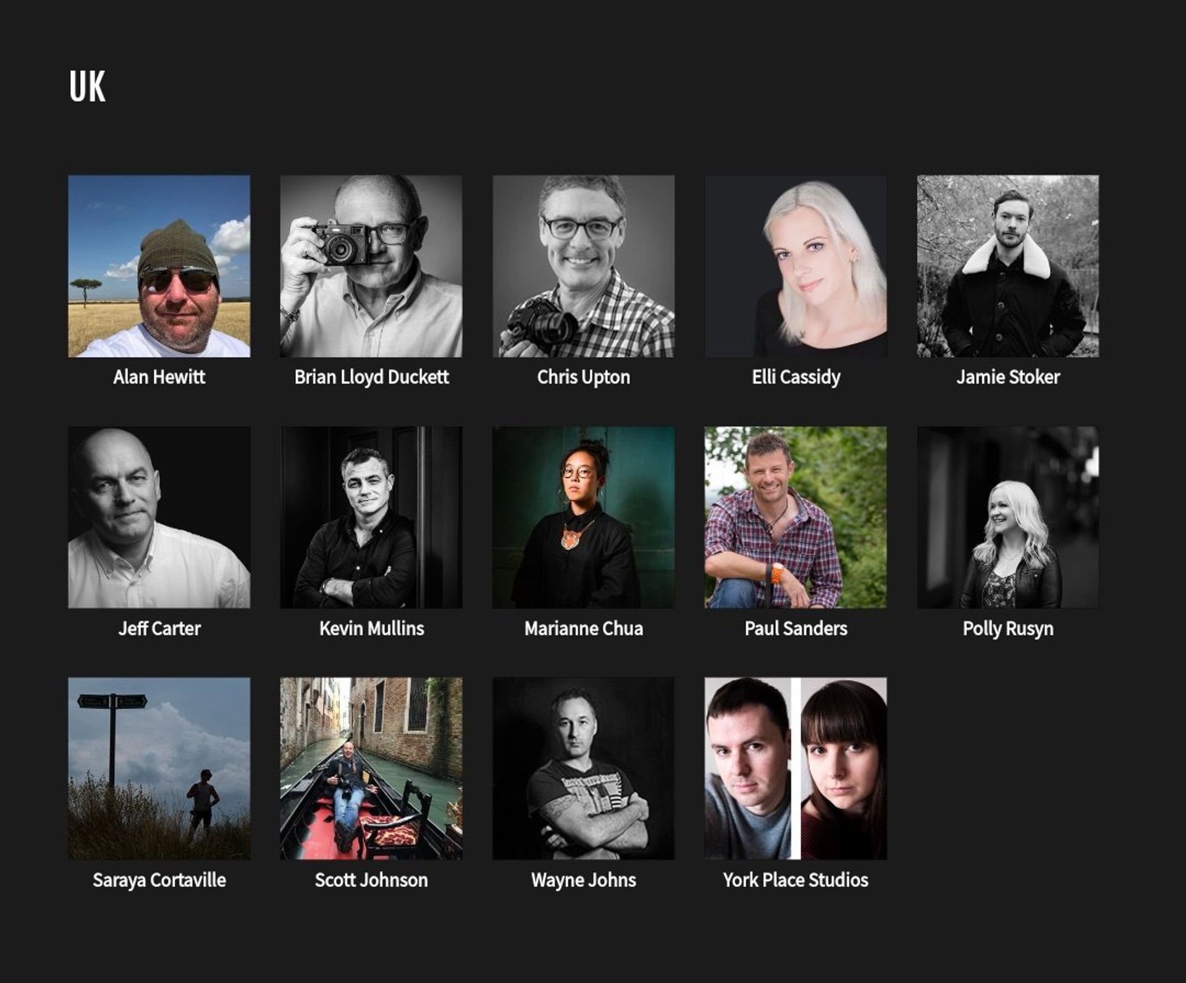Open Alan Hewitt's profile photo
Image resolution: width=1186 pixels, height=983 pixels.
click(x=159, y=266)
